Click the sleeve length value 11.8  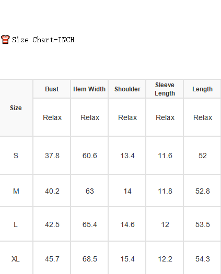pyautogui.click(x=165, y=191)
